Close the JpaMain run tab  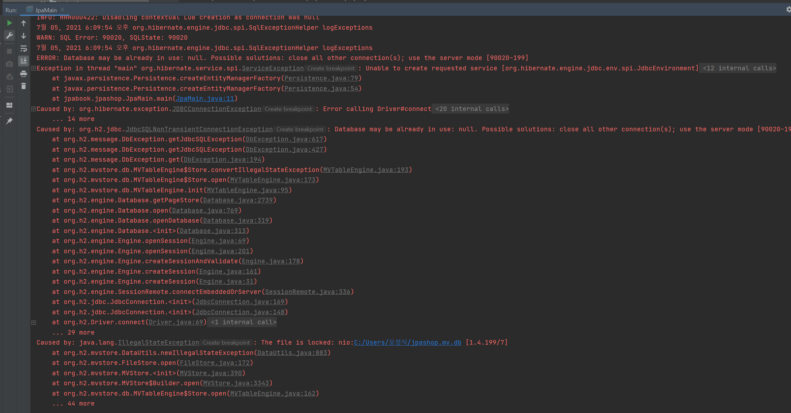point(63,10)
